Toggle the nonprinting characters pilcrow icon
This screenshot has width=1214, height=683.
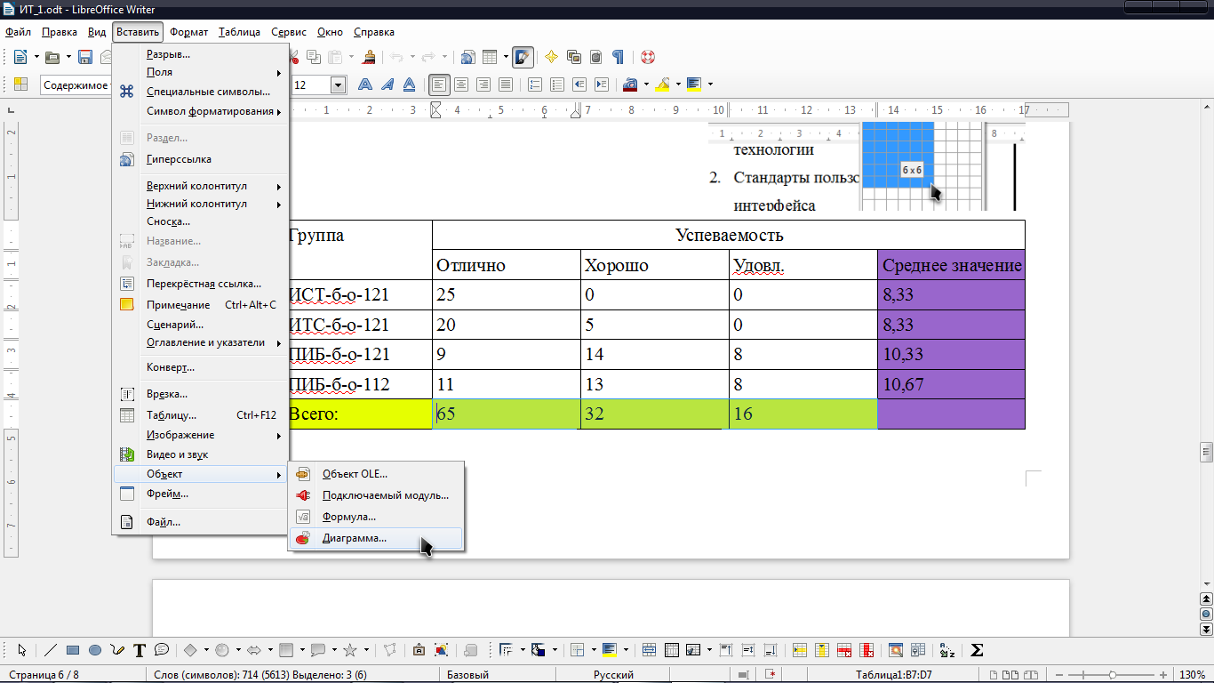[618, 57]
